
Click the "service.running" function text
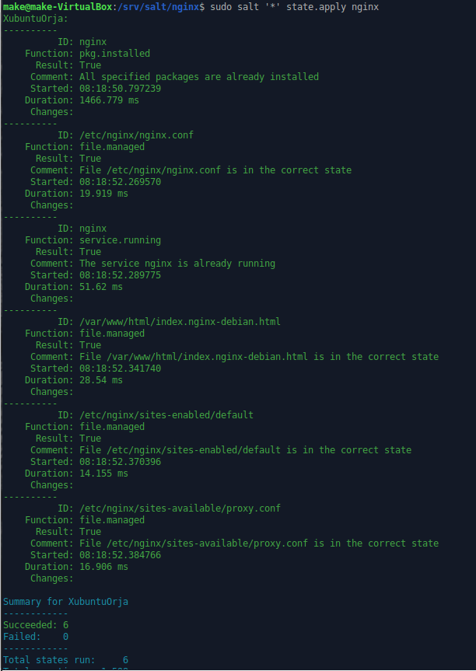[x=120, y=240]
